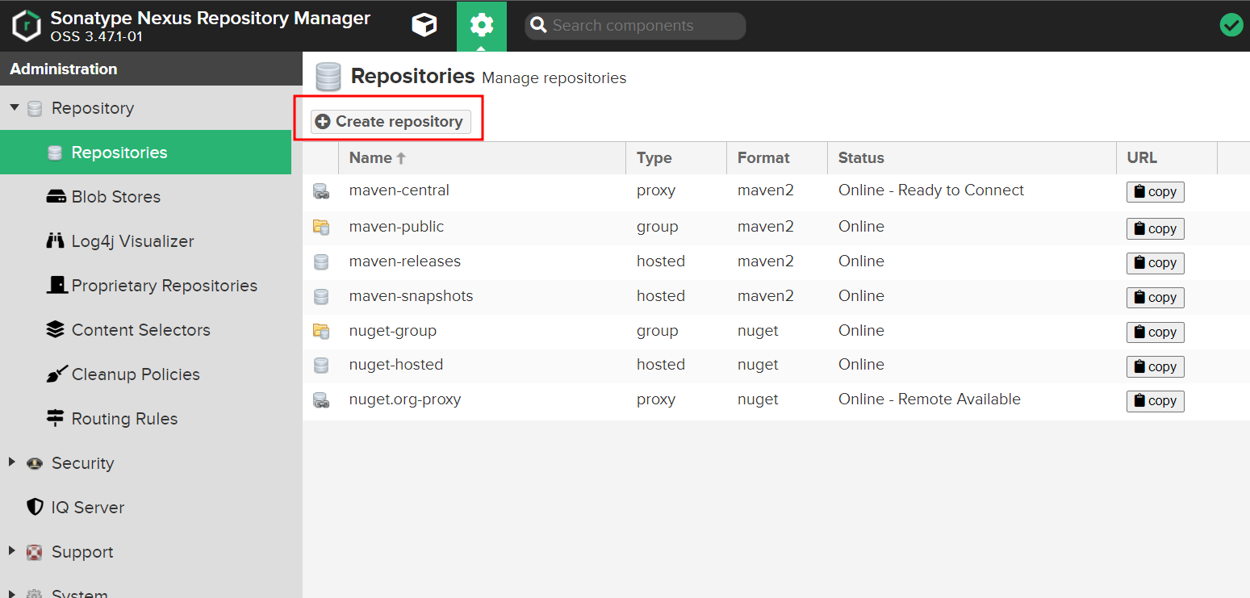Copy URL of nuget-hosted repository
The image size is (1250, 598).
1156,366
